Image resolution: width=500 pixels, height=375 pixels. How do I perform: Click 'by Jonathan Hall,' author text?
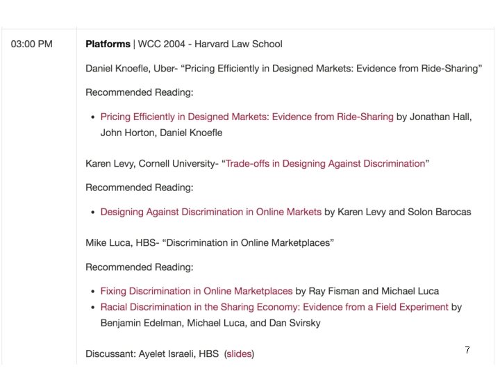(434, 117)
